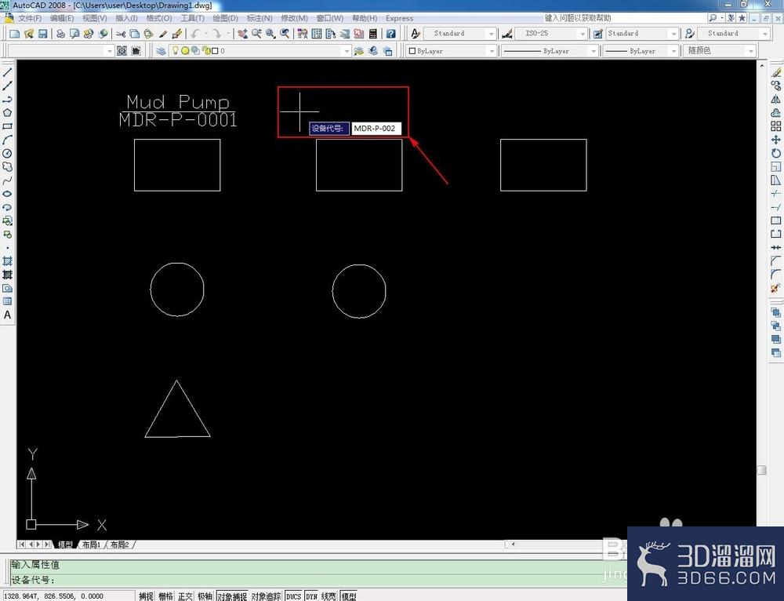Create a new drawing with the New icon
The width and height of the screenshot is (784, 601).
pos(14,34)
